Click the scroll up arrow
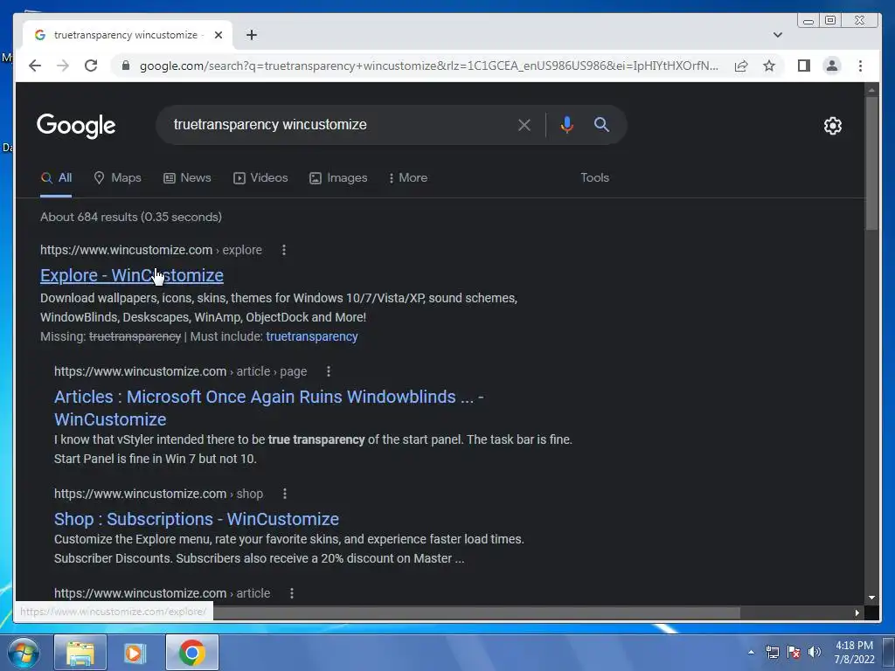This screenshot has height=671, width=895. (x=871, y=90)
